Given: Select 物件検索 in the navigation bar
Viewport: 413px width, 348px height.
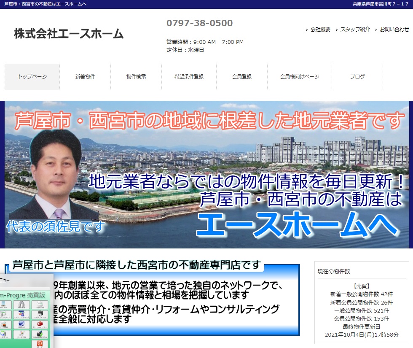Looking at the screenshot, I should tap(136, 77).
